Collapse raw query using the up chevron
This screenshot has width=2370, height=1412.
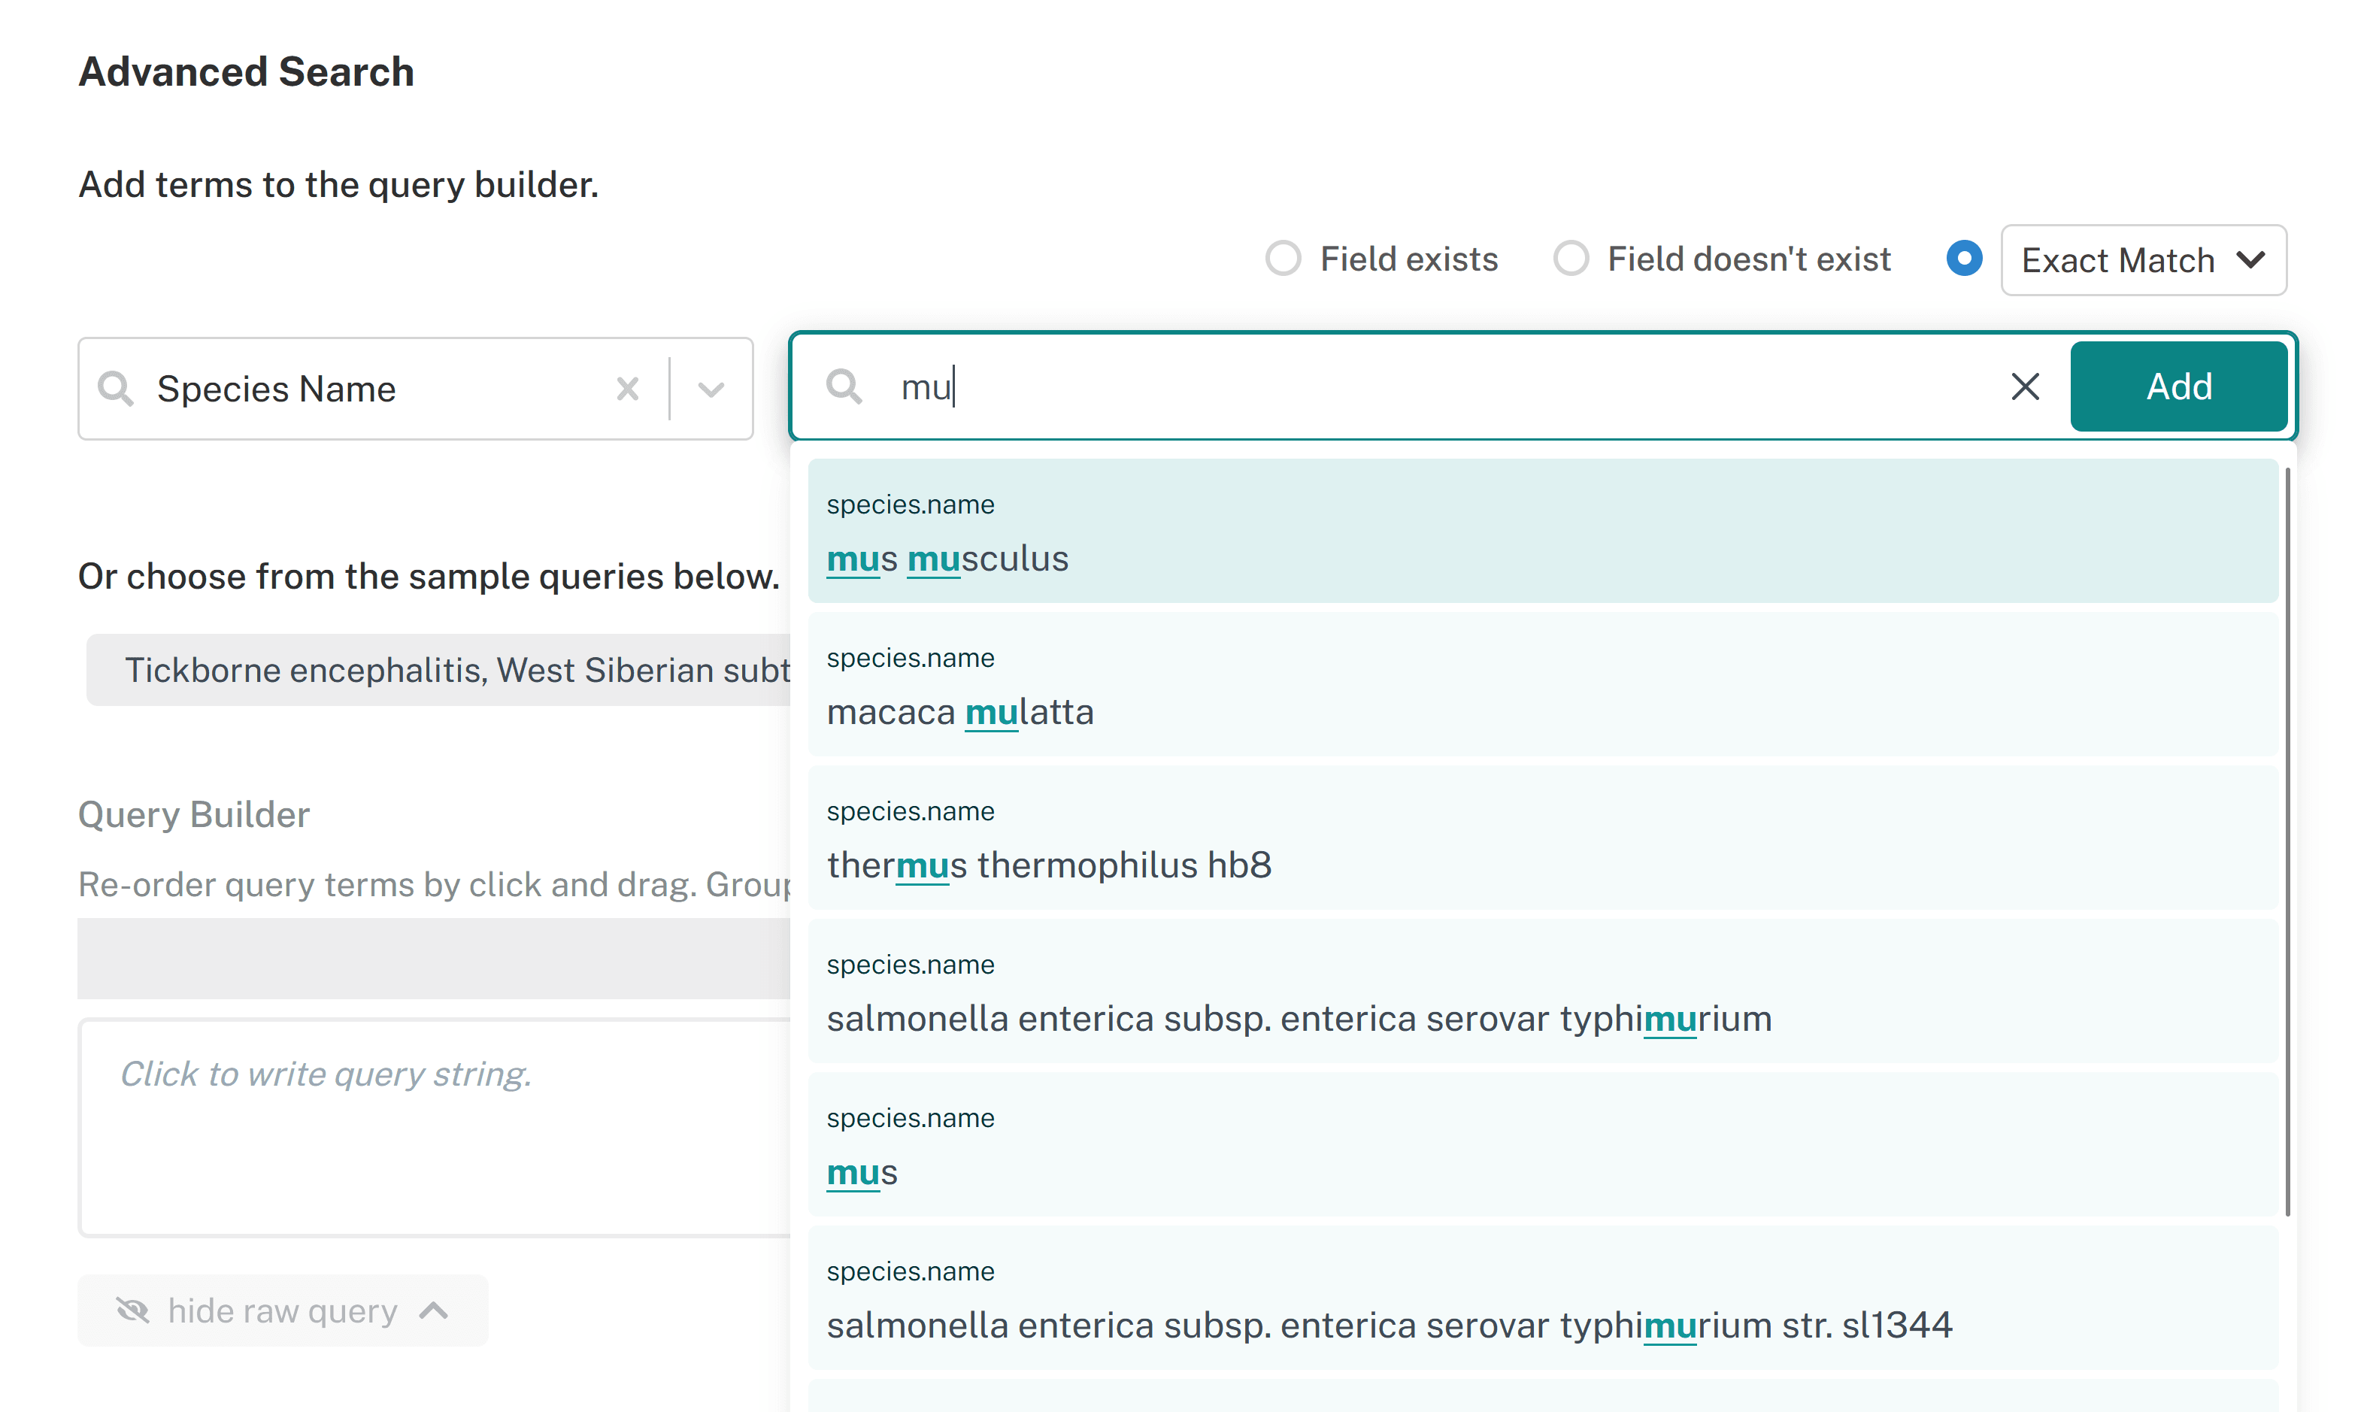click(434, 1310)
